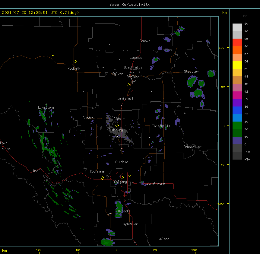Pick the brown 45-48 dBZ legend swatch
This screenshot has width=260, height=254.
(237, 80)
